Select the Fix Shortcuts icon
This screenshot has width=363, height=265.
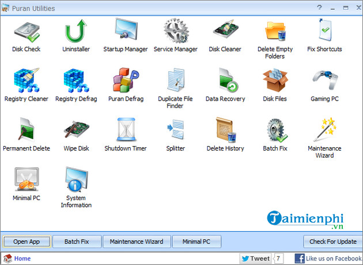pyautogui.click(x=325, y=30)
